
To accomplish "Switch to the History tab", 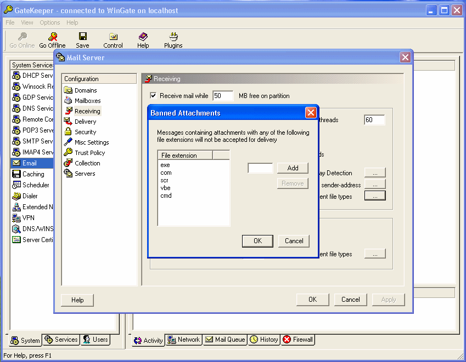I will click(x=264, y=340).
